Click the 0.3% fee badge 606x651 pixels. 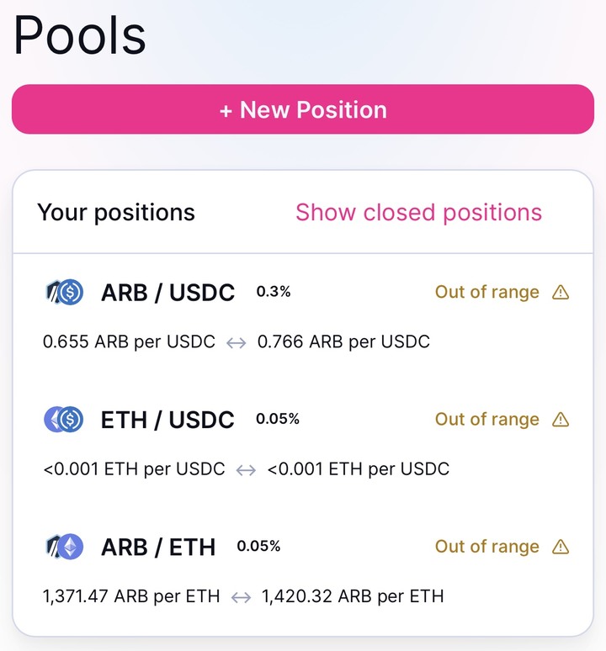(x=274, y=292)
